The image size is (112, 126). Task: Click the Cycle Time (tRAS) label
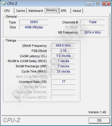point(34,72)
